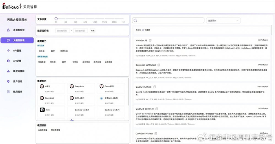Click the API计费 coin icon
Screen dimensions: 275x144
[x=8, y=61]
